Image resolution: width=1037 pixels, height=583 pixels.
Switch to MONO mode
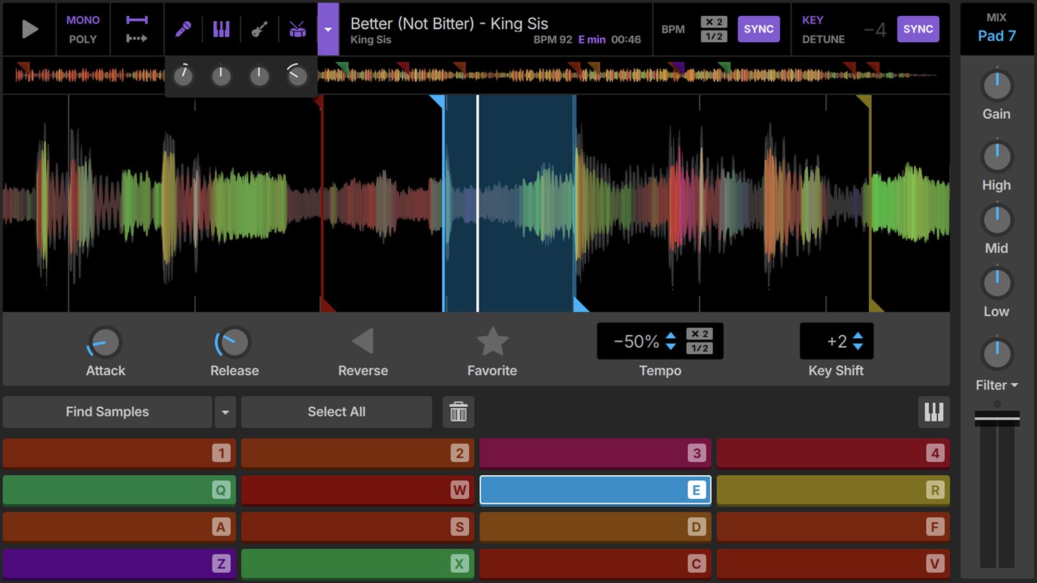(83, 20)
